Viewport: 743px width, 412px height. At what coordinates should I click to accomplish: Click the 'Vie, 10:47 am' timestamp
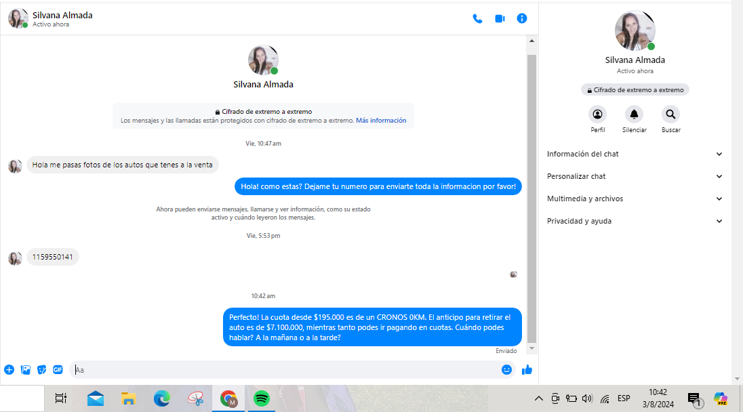[x=263, y=144]
